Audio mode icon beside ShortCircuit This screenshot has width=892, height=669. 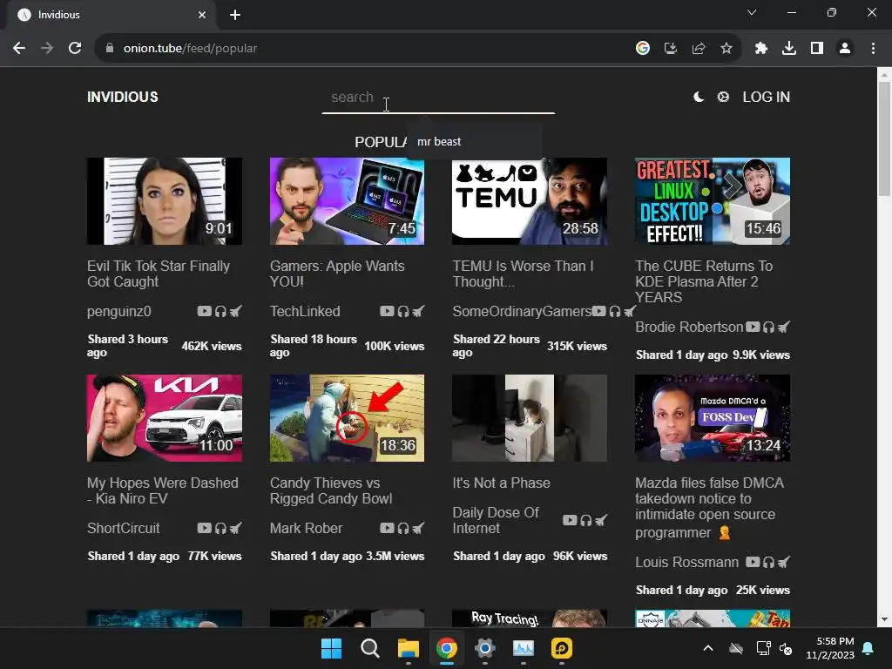pos(220,528)
